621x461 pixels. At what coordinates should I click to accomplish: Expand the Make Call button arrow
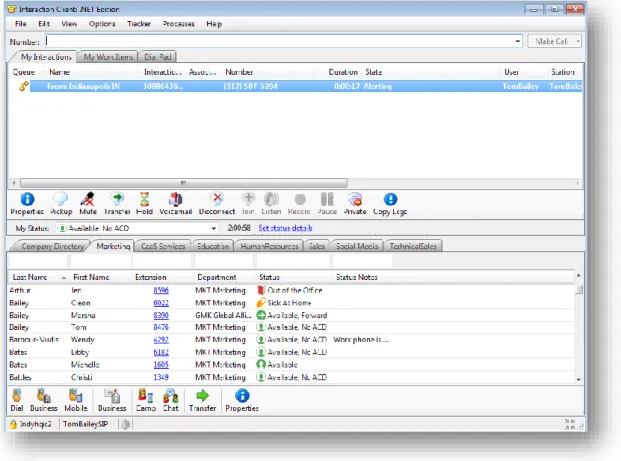tap(578, 41)
